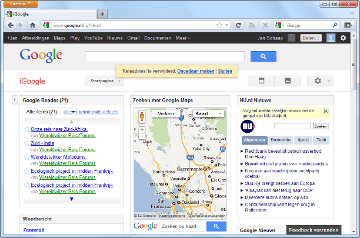Star the Wereldstekker Melbourne item
The image size is (360, 238).
tap(27, 157)
